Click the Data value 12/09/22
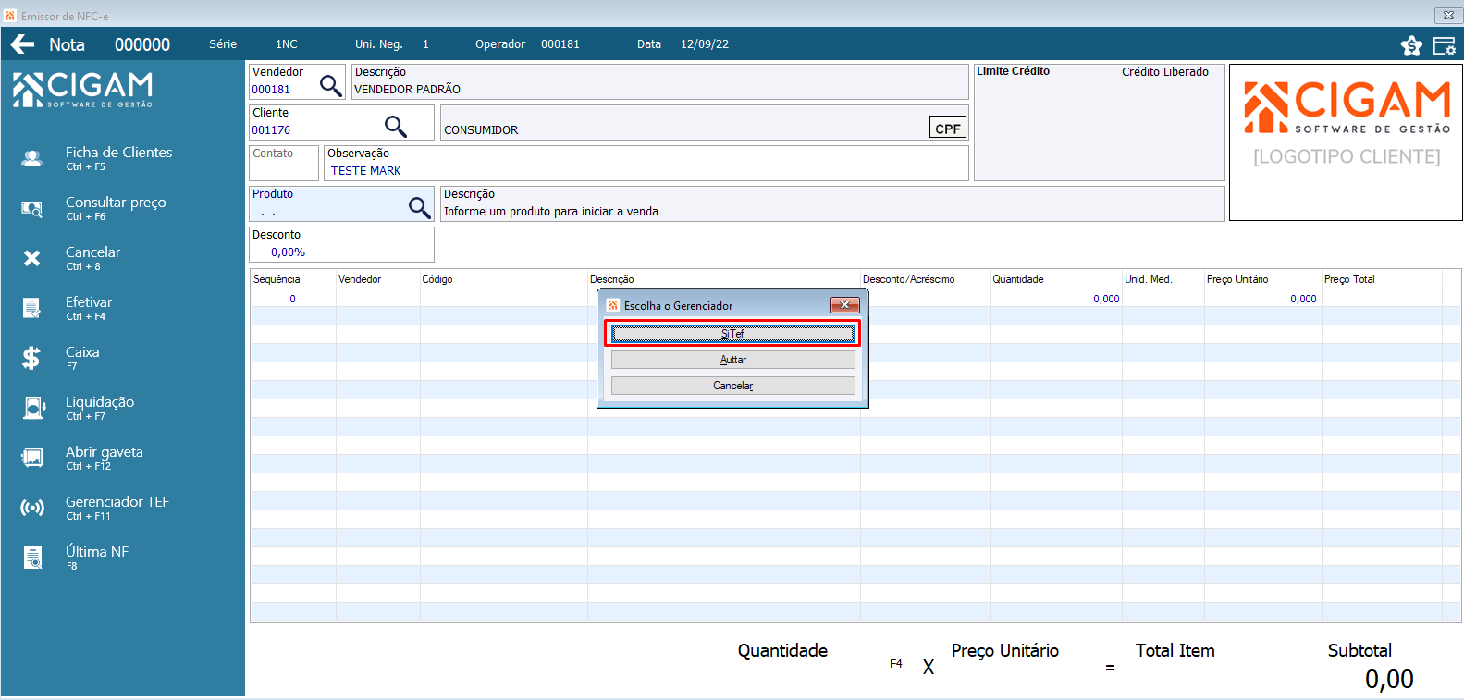Screen dimensions: 1464x700 pos(705,44)
